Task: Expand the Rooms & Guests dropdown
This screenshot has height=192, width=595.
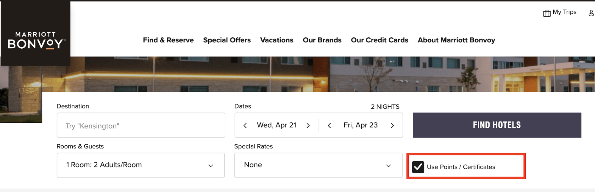Action: (x=140, y=165)
